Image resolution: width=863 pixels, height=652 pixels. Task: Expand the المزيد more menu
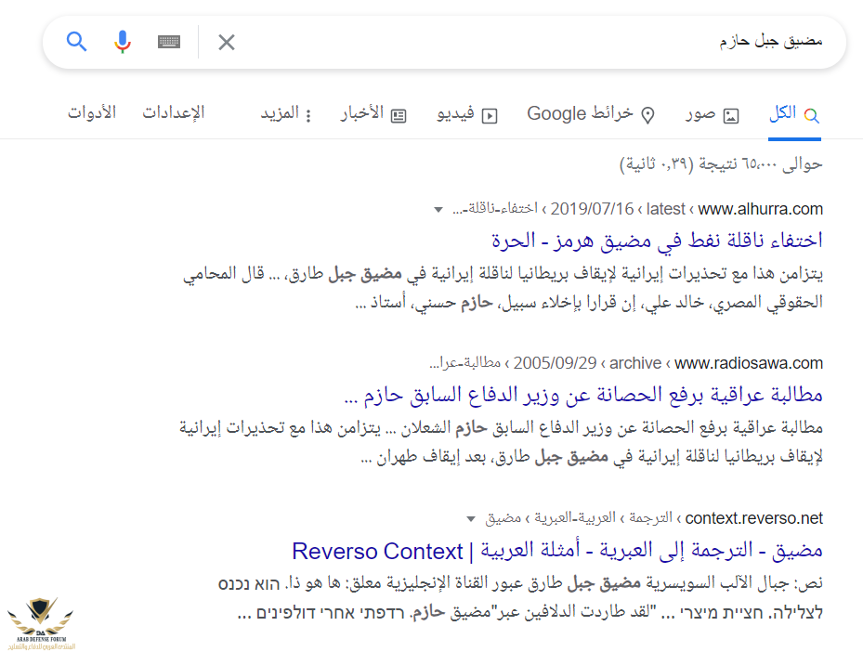pos(286,114)
